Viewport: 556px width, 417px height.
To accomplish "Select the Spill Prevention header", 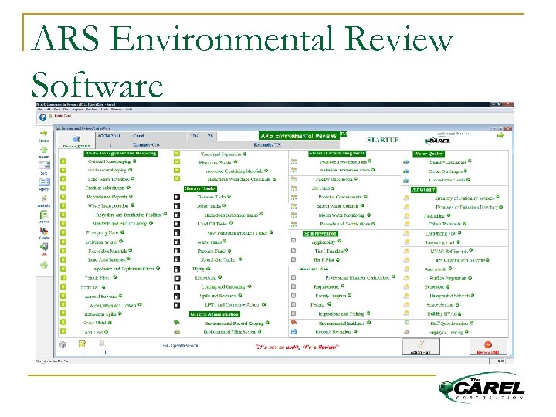I will pos(320,234).
